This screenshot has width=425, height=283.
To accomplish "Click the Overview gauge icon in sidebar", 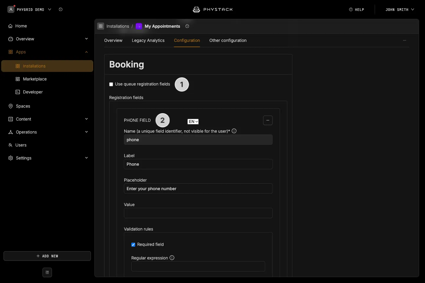I will point(11,39).
